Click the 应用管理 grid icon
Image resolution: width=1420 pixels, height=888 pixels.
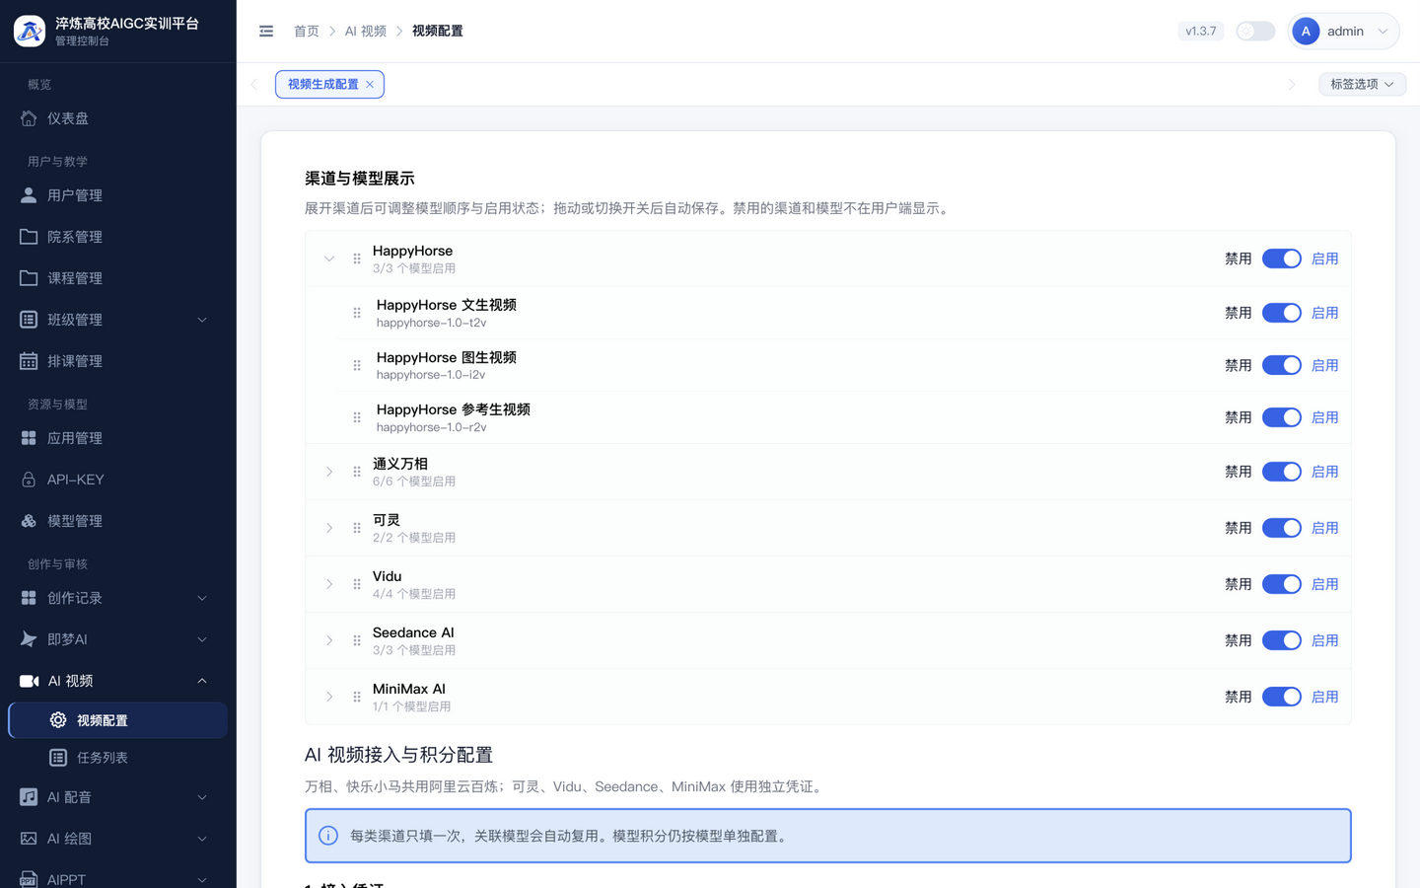pos(29,438)
